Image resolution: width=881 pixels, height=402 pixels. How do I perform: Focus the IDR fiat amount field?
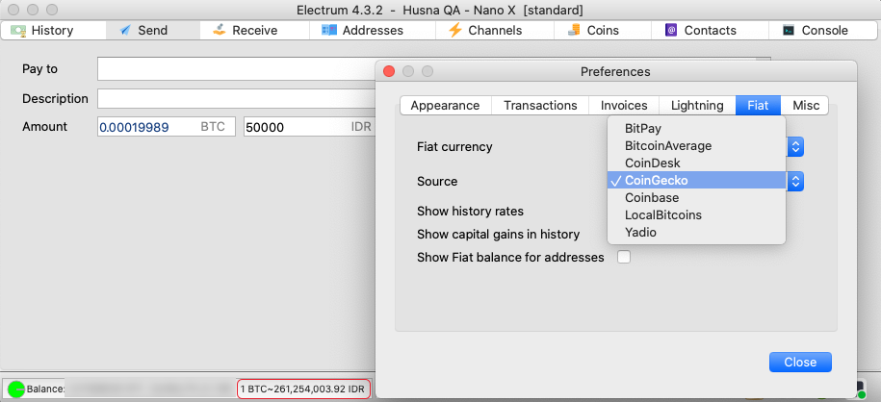point(309,127)
